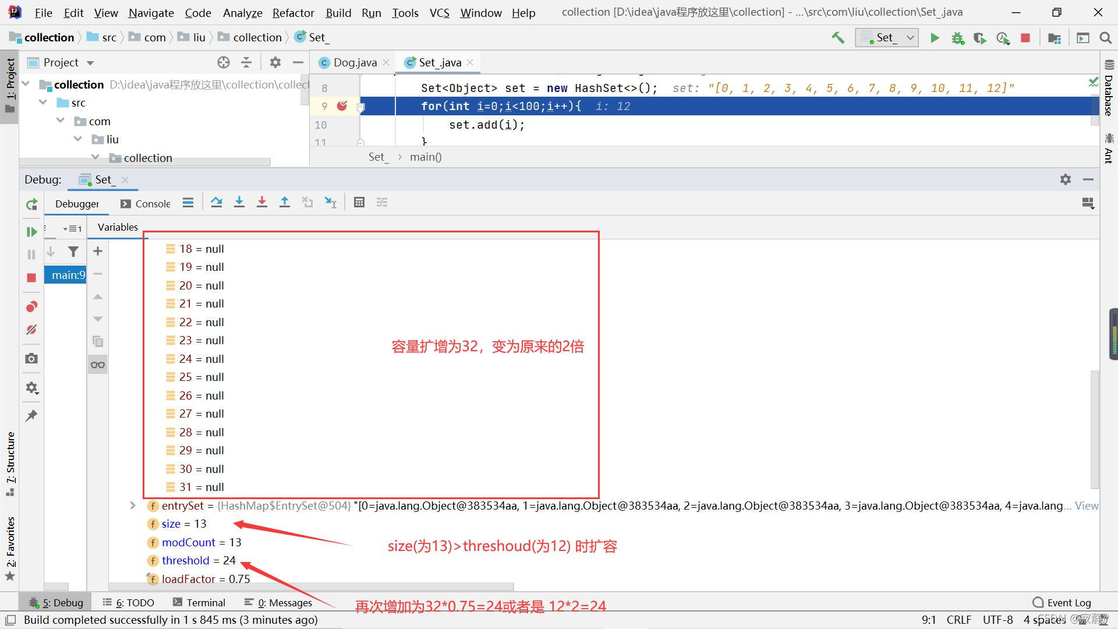Open View Breakpoints icon
The height and width of the screenshot is (629, 1118).
[31, 307]
